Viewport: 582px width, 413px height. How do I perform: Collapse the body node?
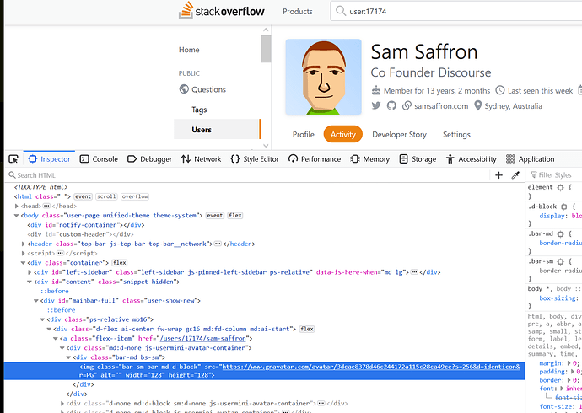pyautogui.click(x=17, y=216)
